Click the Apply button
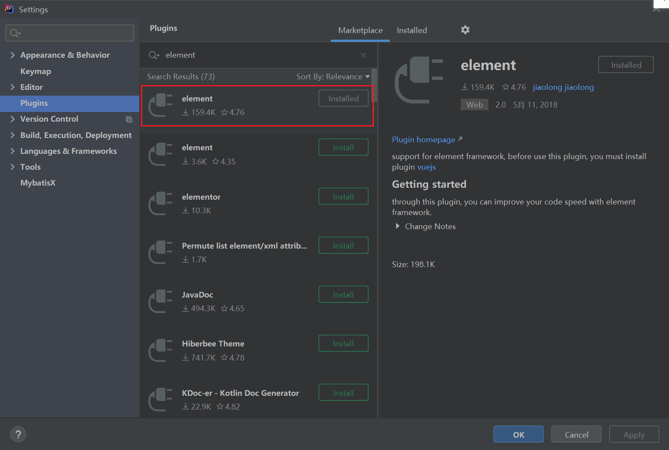Screen dimensions: 669x450 click(634, 435)
